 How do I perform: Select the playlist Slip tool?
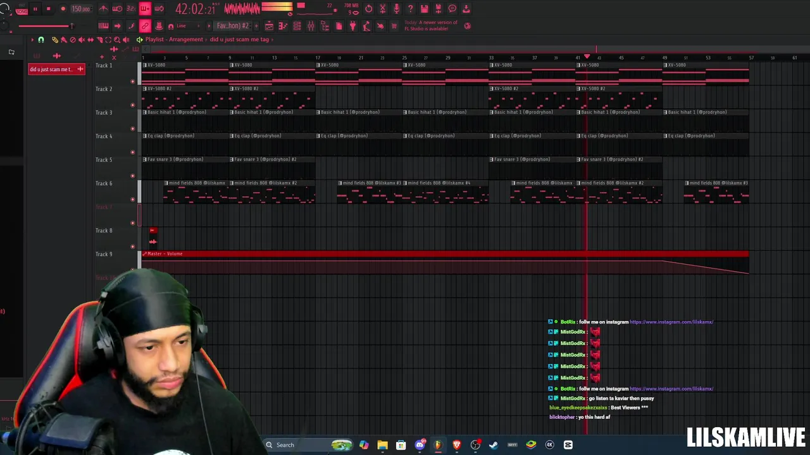[x=90, y=39]
